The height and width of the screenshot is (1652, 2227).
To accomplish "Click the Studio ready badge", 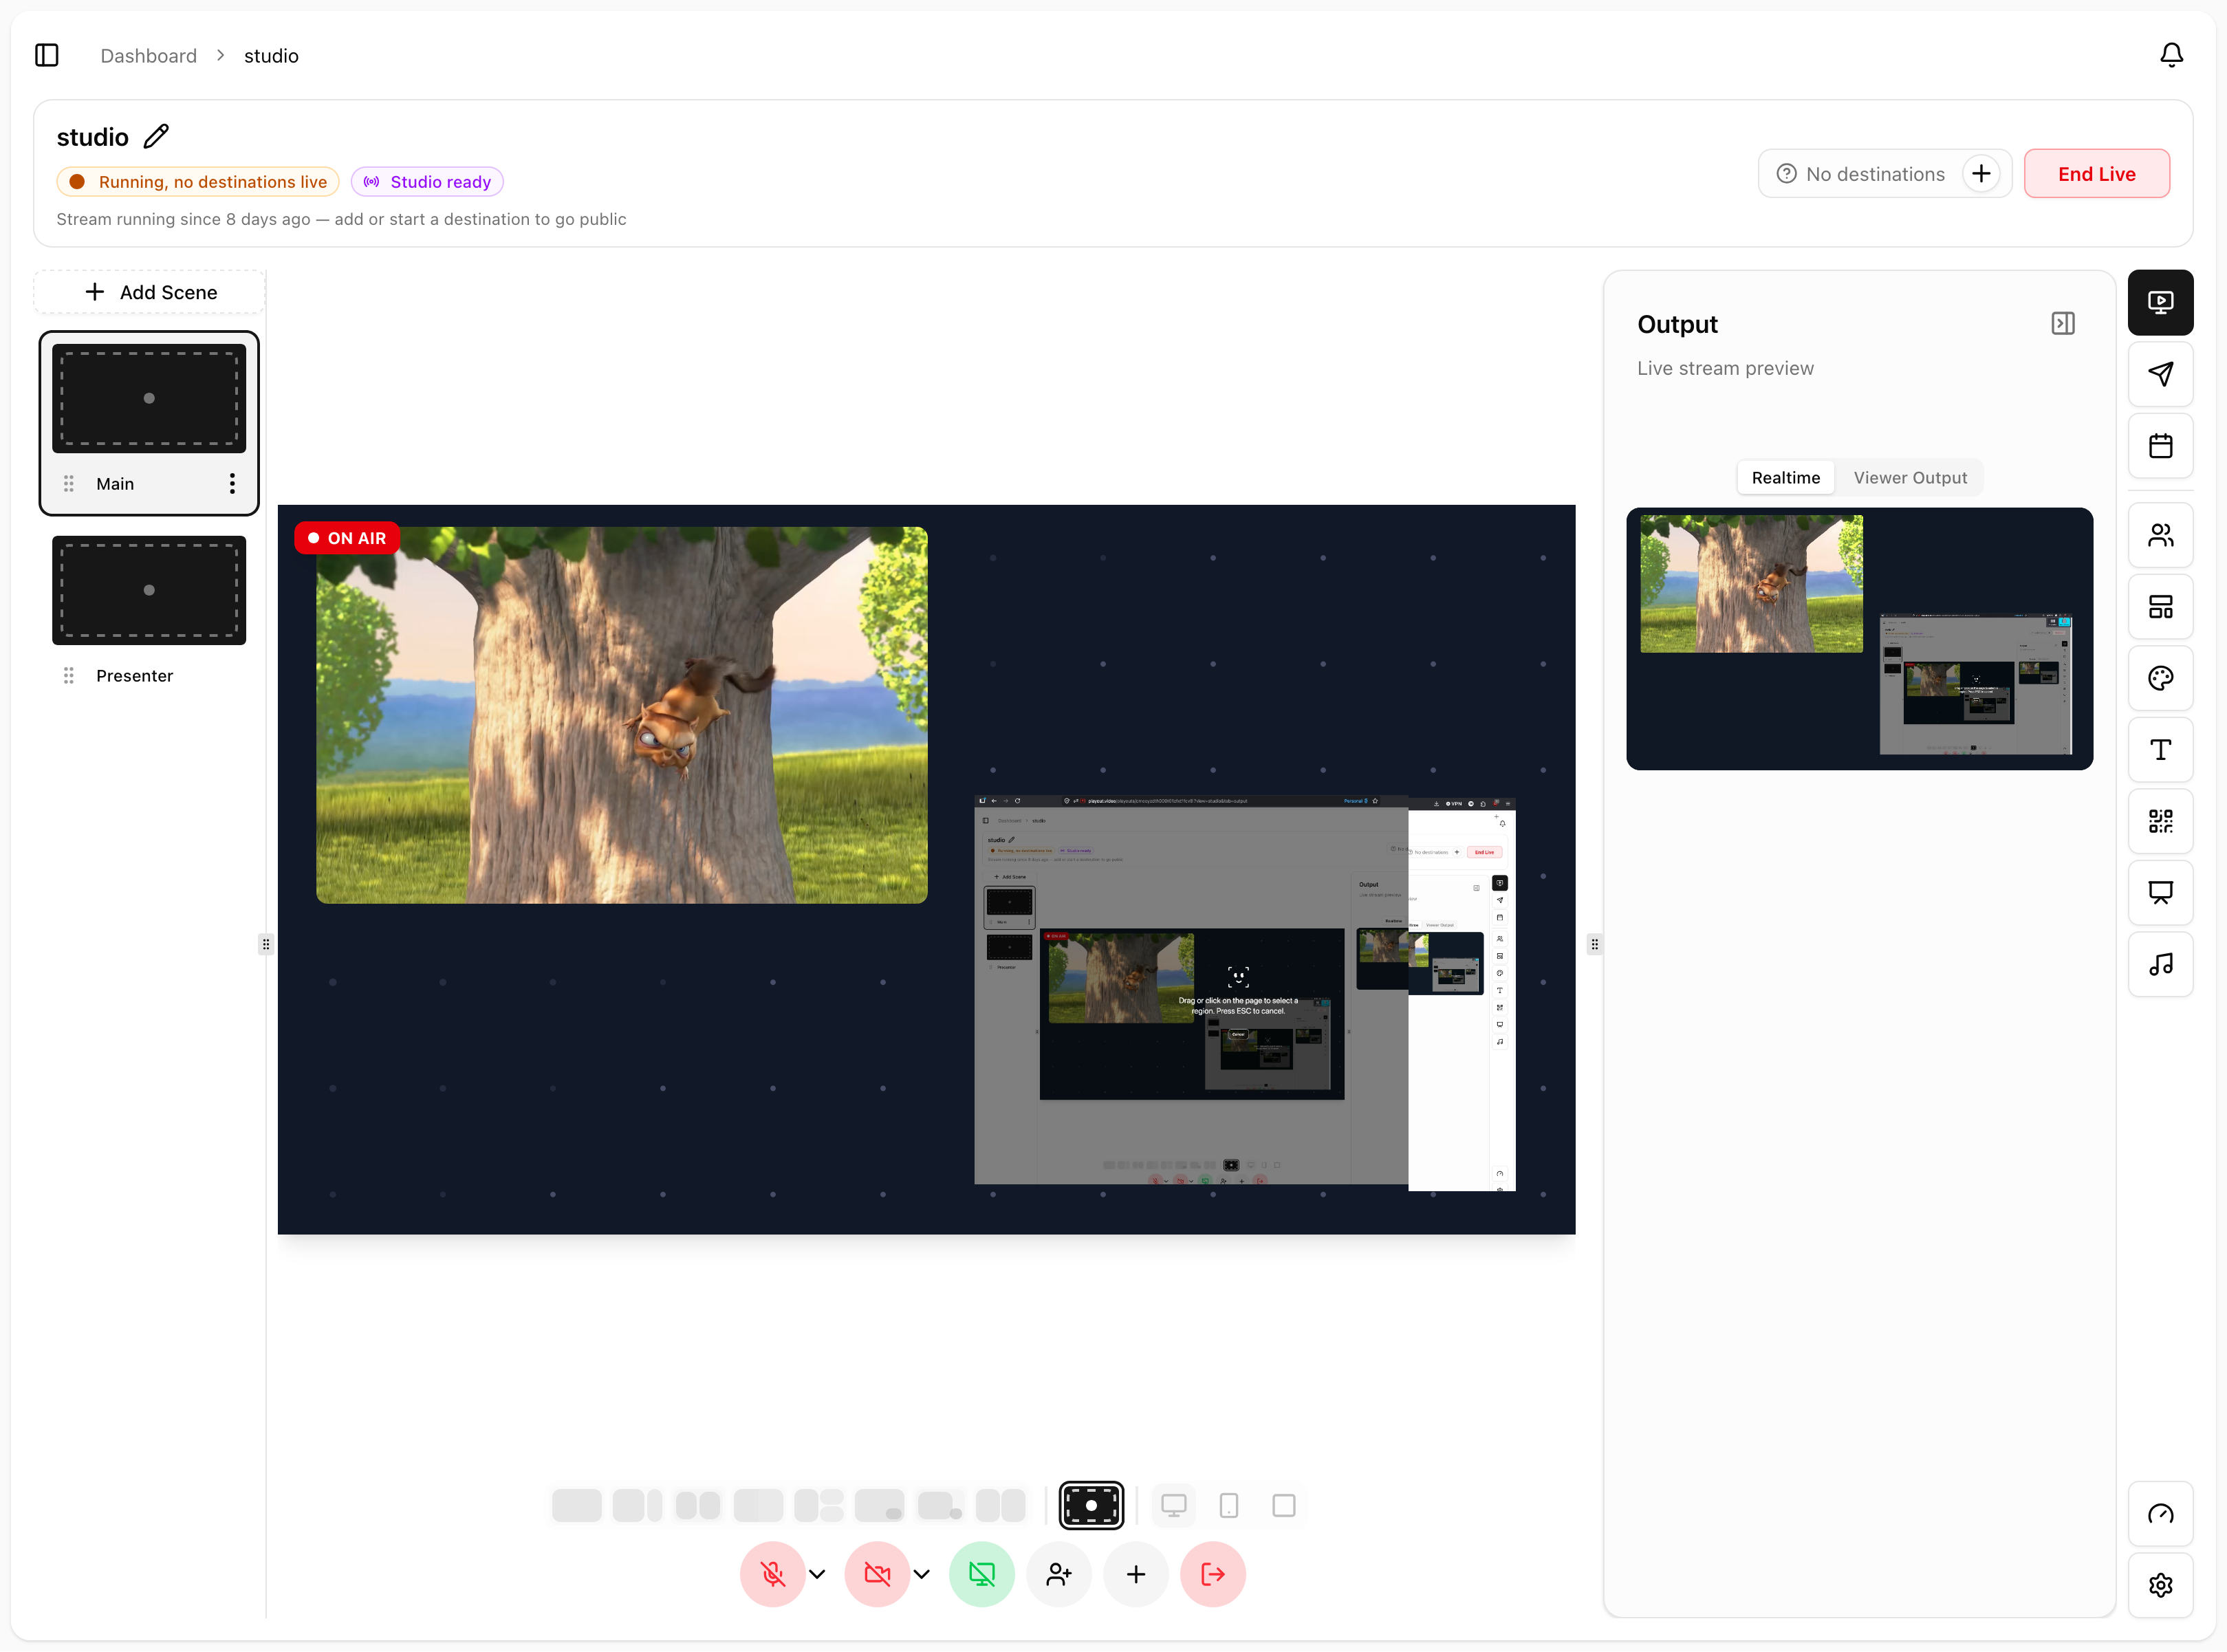I will tap(427, 182).
